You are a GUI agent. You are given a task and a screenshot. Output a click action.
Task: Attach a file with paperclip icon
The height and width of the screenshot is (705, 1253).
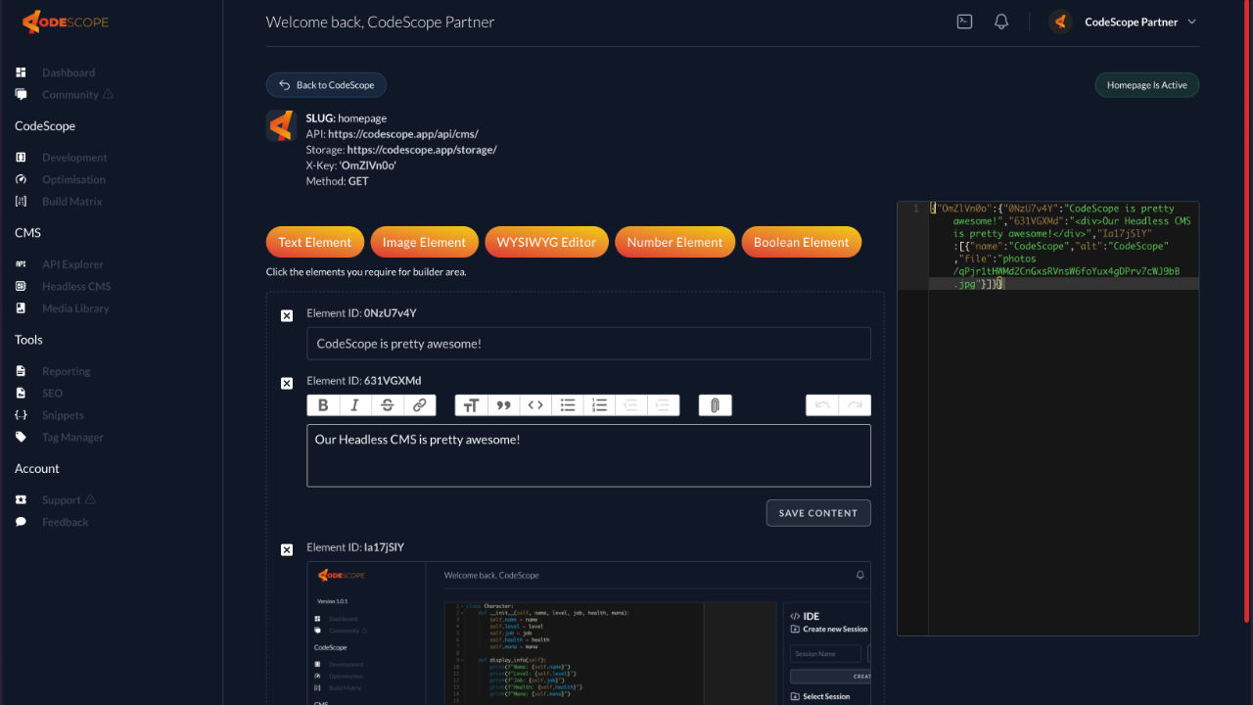coord(716,405)
